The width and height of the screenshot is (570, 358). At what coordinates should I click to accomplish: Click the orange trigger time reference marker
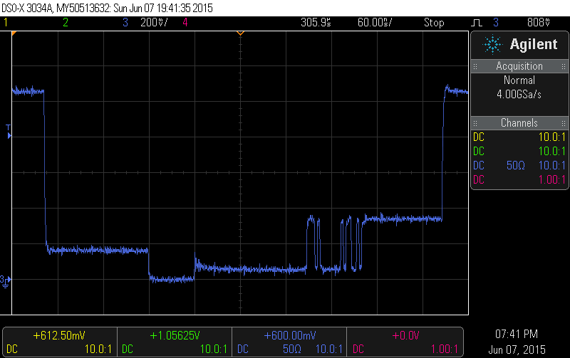pyautogui.click(x=240, y=33)
